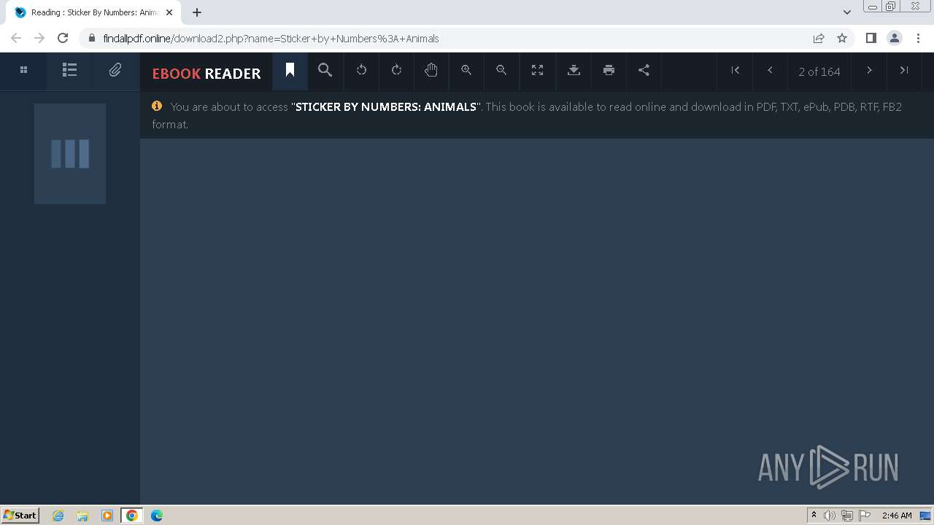
Task: Select the page thumbnail in sidebar
Action: pos(70,154)
